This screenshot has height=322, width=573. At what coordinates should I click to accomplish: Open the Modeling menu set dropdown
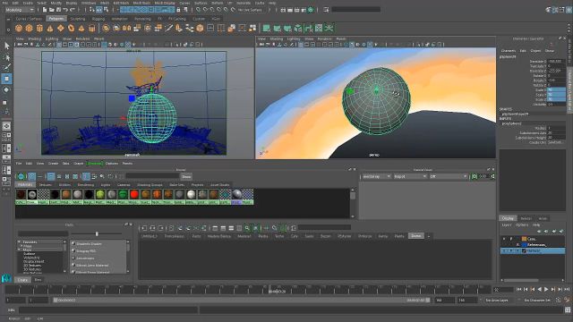tap(20, 10)
